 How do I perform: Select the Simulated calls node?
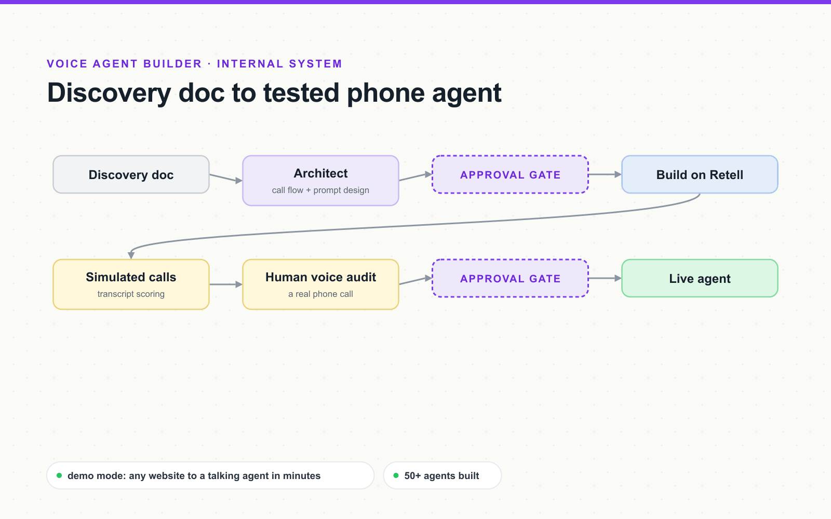pos(131,284)
